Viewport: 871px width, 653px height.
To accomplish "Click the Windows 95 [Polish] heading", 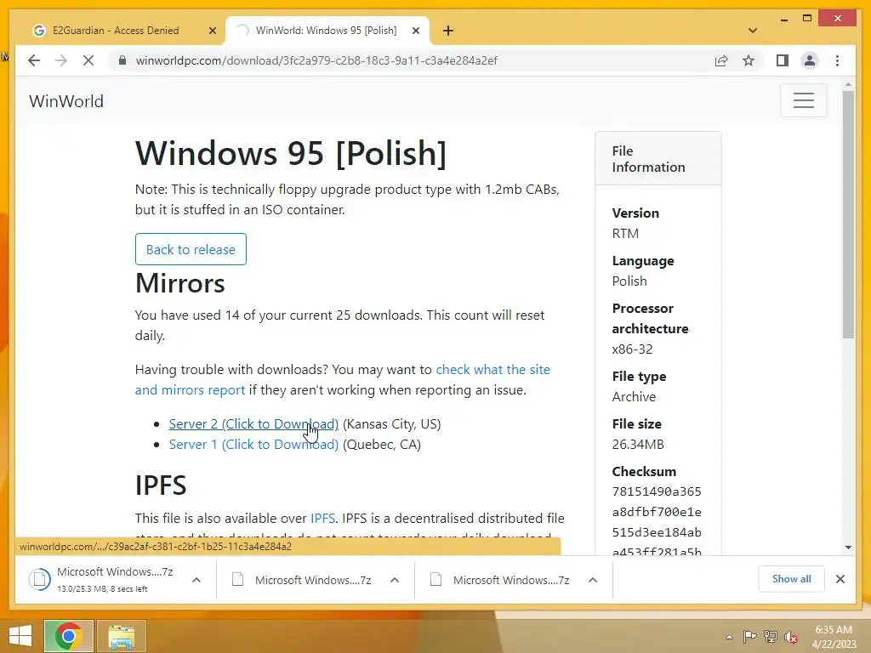I will pos(291,153).
